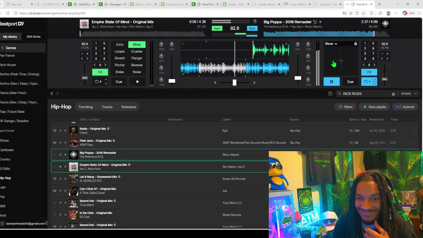Lock the right deck Slicer pad
Image resolution: width=423 pixels, height=238 pixels.
coord(356,44)
